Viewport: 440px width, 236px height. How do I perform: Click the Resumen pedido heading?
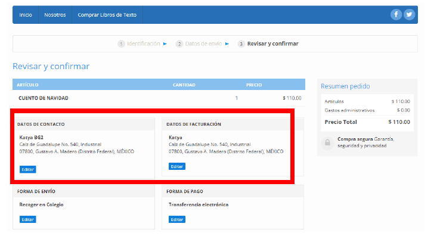[345, 86]
